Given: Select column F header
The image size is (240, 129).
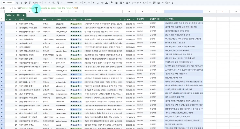Looking at the screenshot, I should (x=103, y=11).
